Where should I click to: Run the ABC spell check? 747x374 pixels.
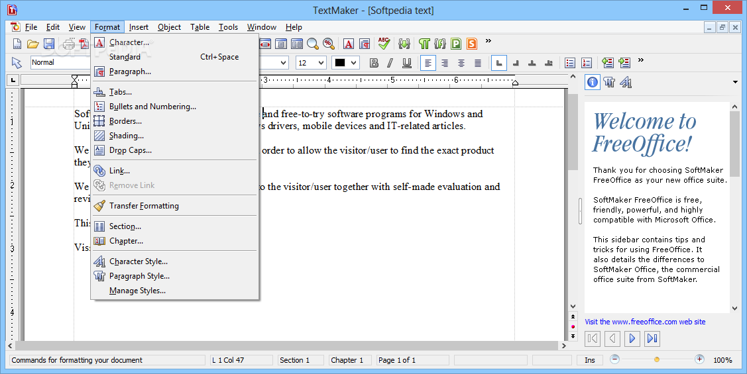point(384,44)
